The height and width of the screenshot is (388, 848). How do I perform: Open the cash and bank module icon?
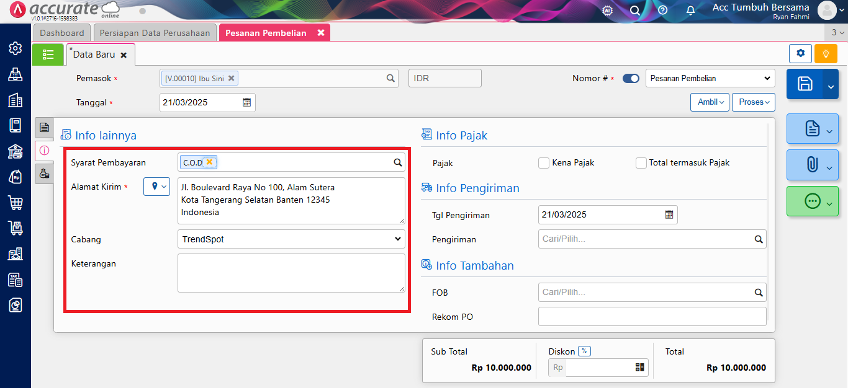15,151
